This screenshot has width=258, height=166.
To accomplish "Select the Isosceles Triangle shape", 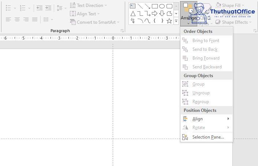I will point(133,14).
